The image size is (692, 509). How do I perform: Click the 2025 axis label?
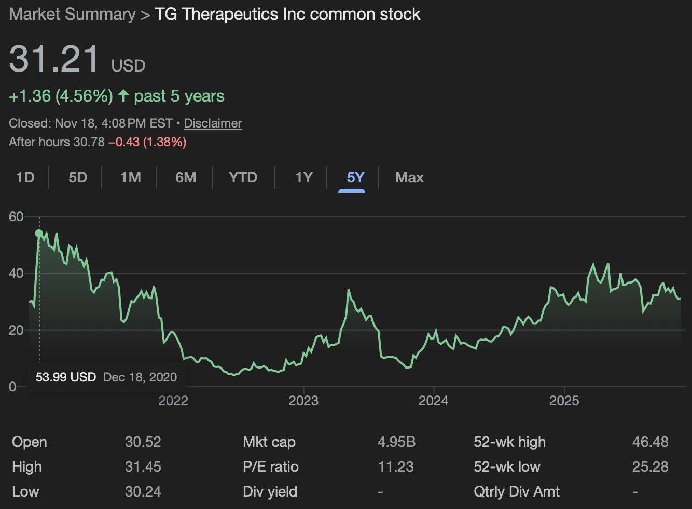(564, 401)
